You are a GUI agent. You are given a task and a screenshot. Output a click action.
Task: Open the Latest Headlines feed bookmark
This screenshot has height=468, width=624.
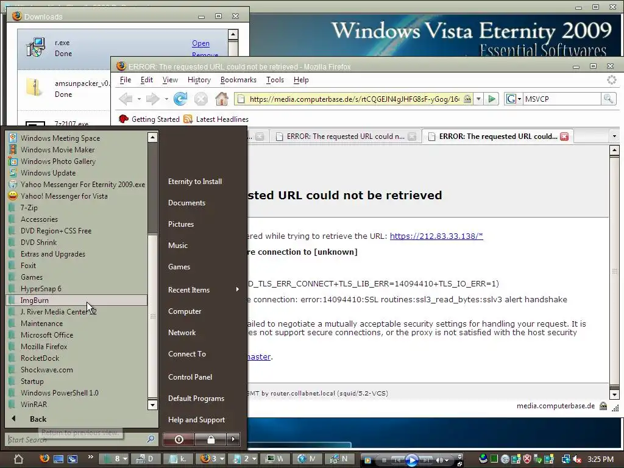pos(216,119)
